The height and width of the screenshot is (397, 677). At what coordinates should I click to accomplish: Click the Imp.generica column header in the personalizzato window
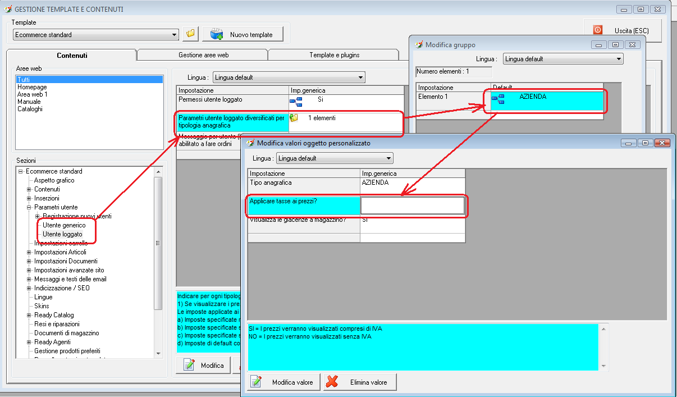(x=413, y=174)
